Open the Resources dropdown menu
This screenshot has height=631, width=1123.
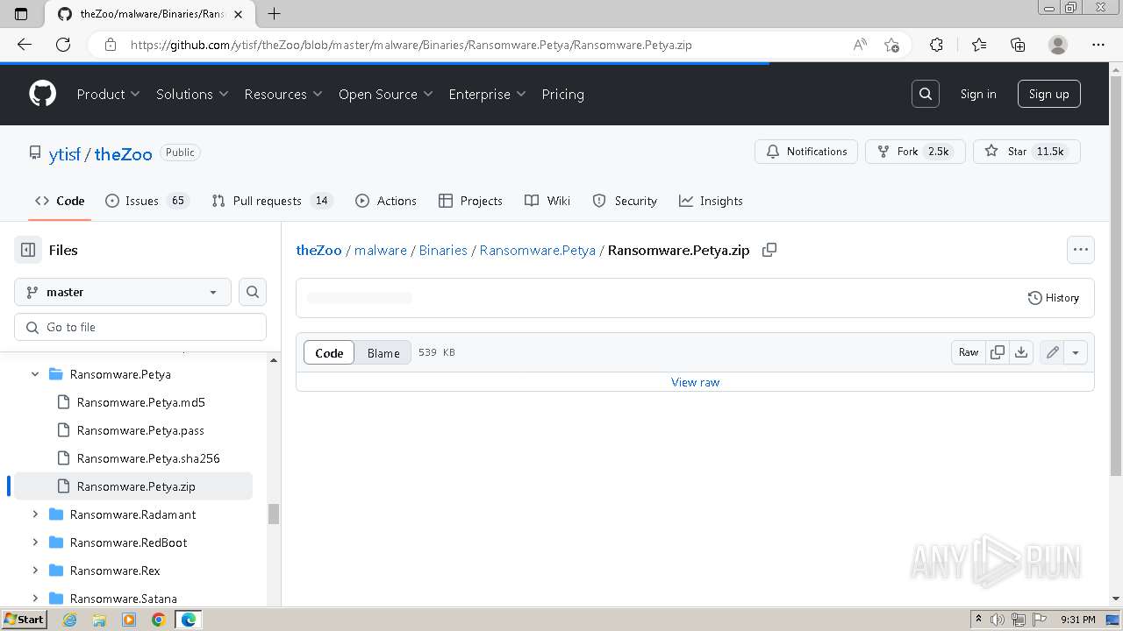point(283,94)
